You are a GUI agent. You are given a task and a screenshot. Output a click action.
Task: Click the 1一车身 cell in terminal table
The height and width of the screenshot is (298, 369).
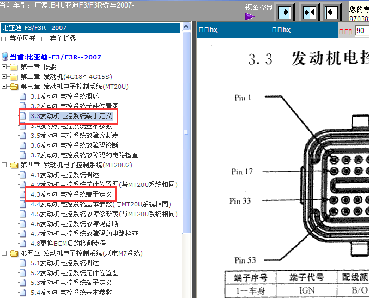tap(251, 291)
